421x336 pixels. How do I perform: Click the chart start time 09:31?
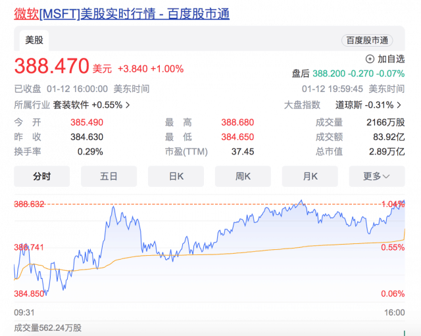[x=24, y=312]
